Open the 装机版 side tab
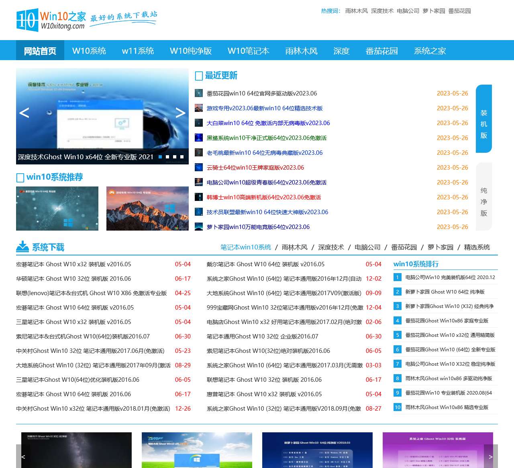514x468 pixels. pyautogui.click(x=484, y=119)
